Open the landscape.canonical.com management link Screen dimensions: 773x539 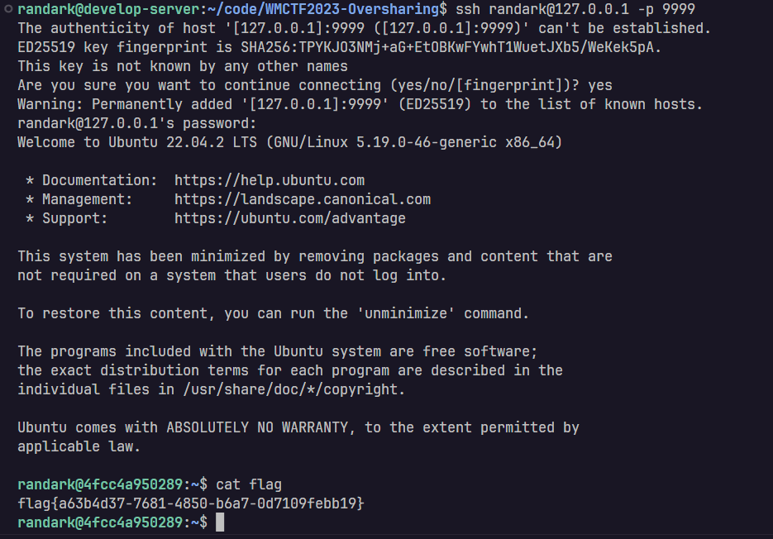303,199
